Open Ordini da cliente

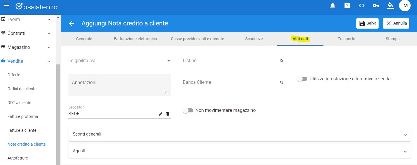click(x=22, y=89)
